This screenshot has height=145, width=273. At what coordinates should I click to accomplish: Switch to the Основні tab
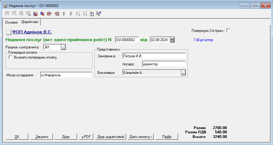[x=11, y=22]
